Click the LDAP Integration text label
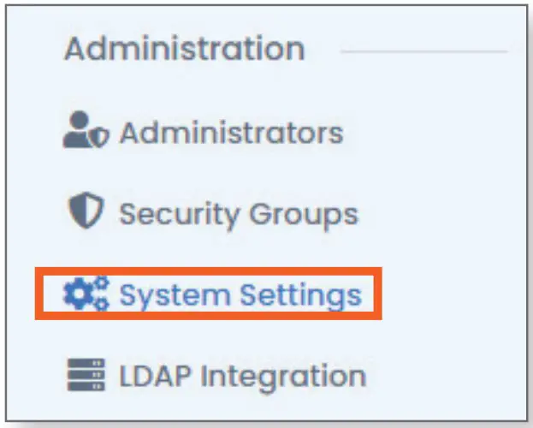This screenshot has width=533, height=428. pos(243,376)
